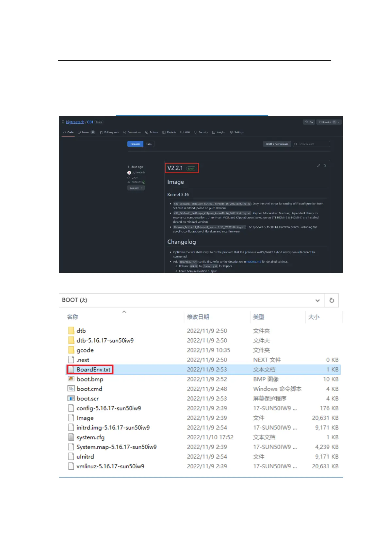Expand the BOOT (J:) address bar dropdown
The height and width of the screenshot is (550, 389).
coord(317,300)
